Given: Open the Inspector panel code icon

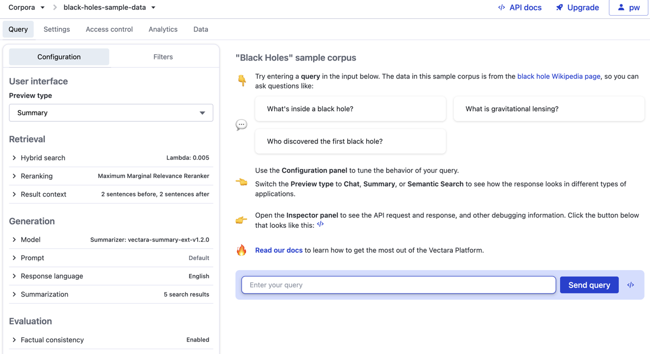Looking at the screenshot, I should coord(630,285).
